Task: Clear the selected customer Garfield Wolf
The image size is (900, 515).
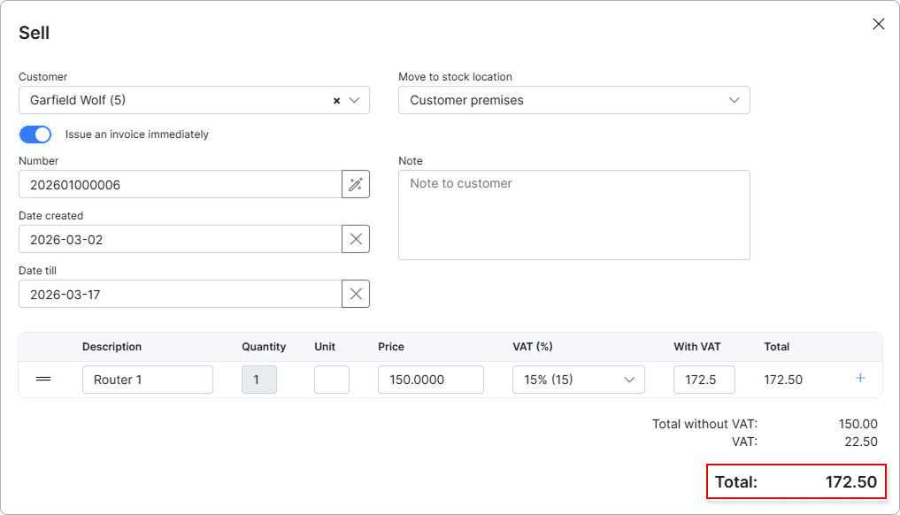Action: pyautogui.click(x=336, y=101)
